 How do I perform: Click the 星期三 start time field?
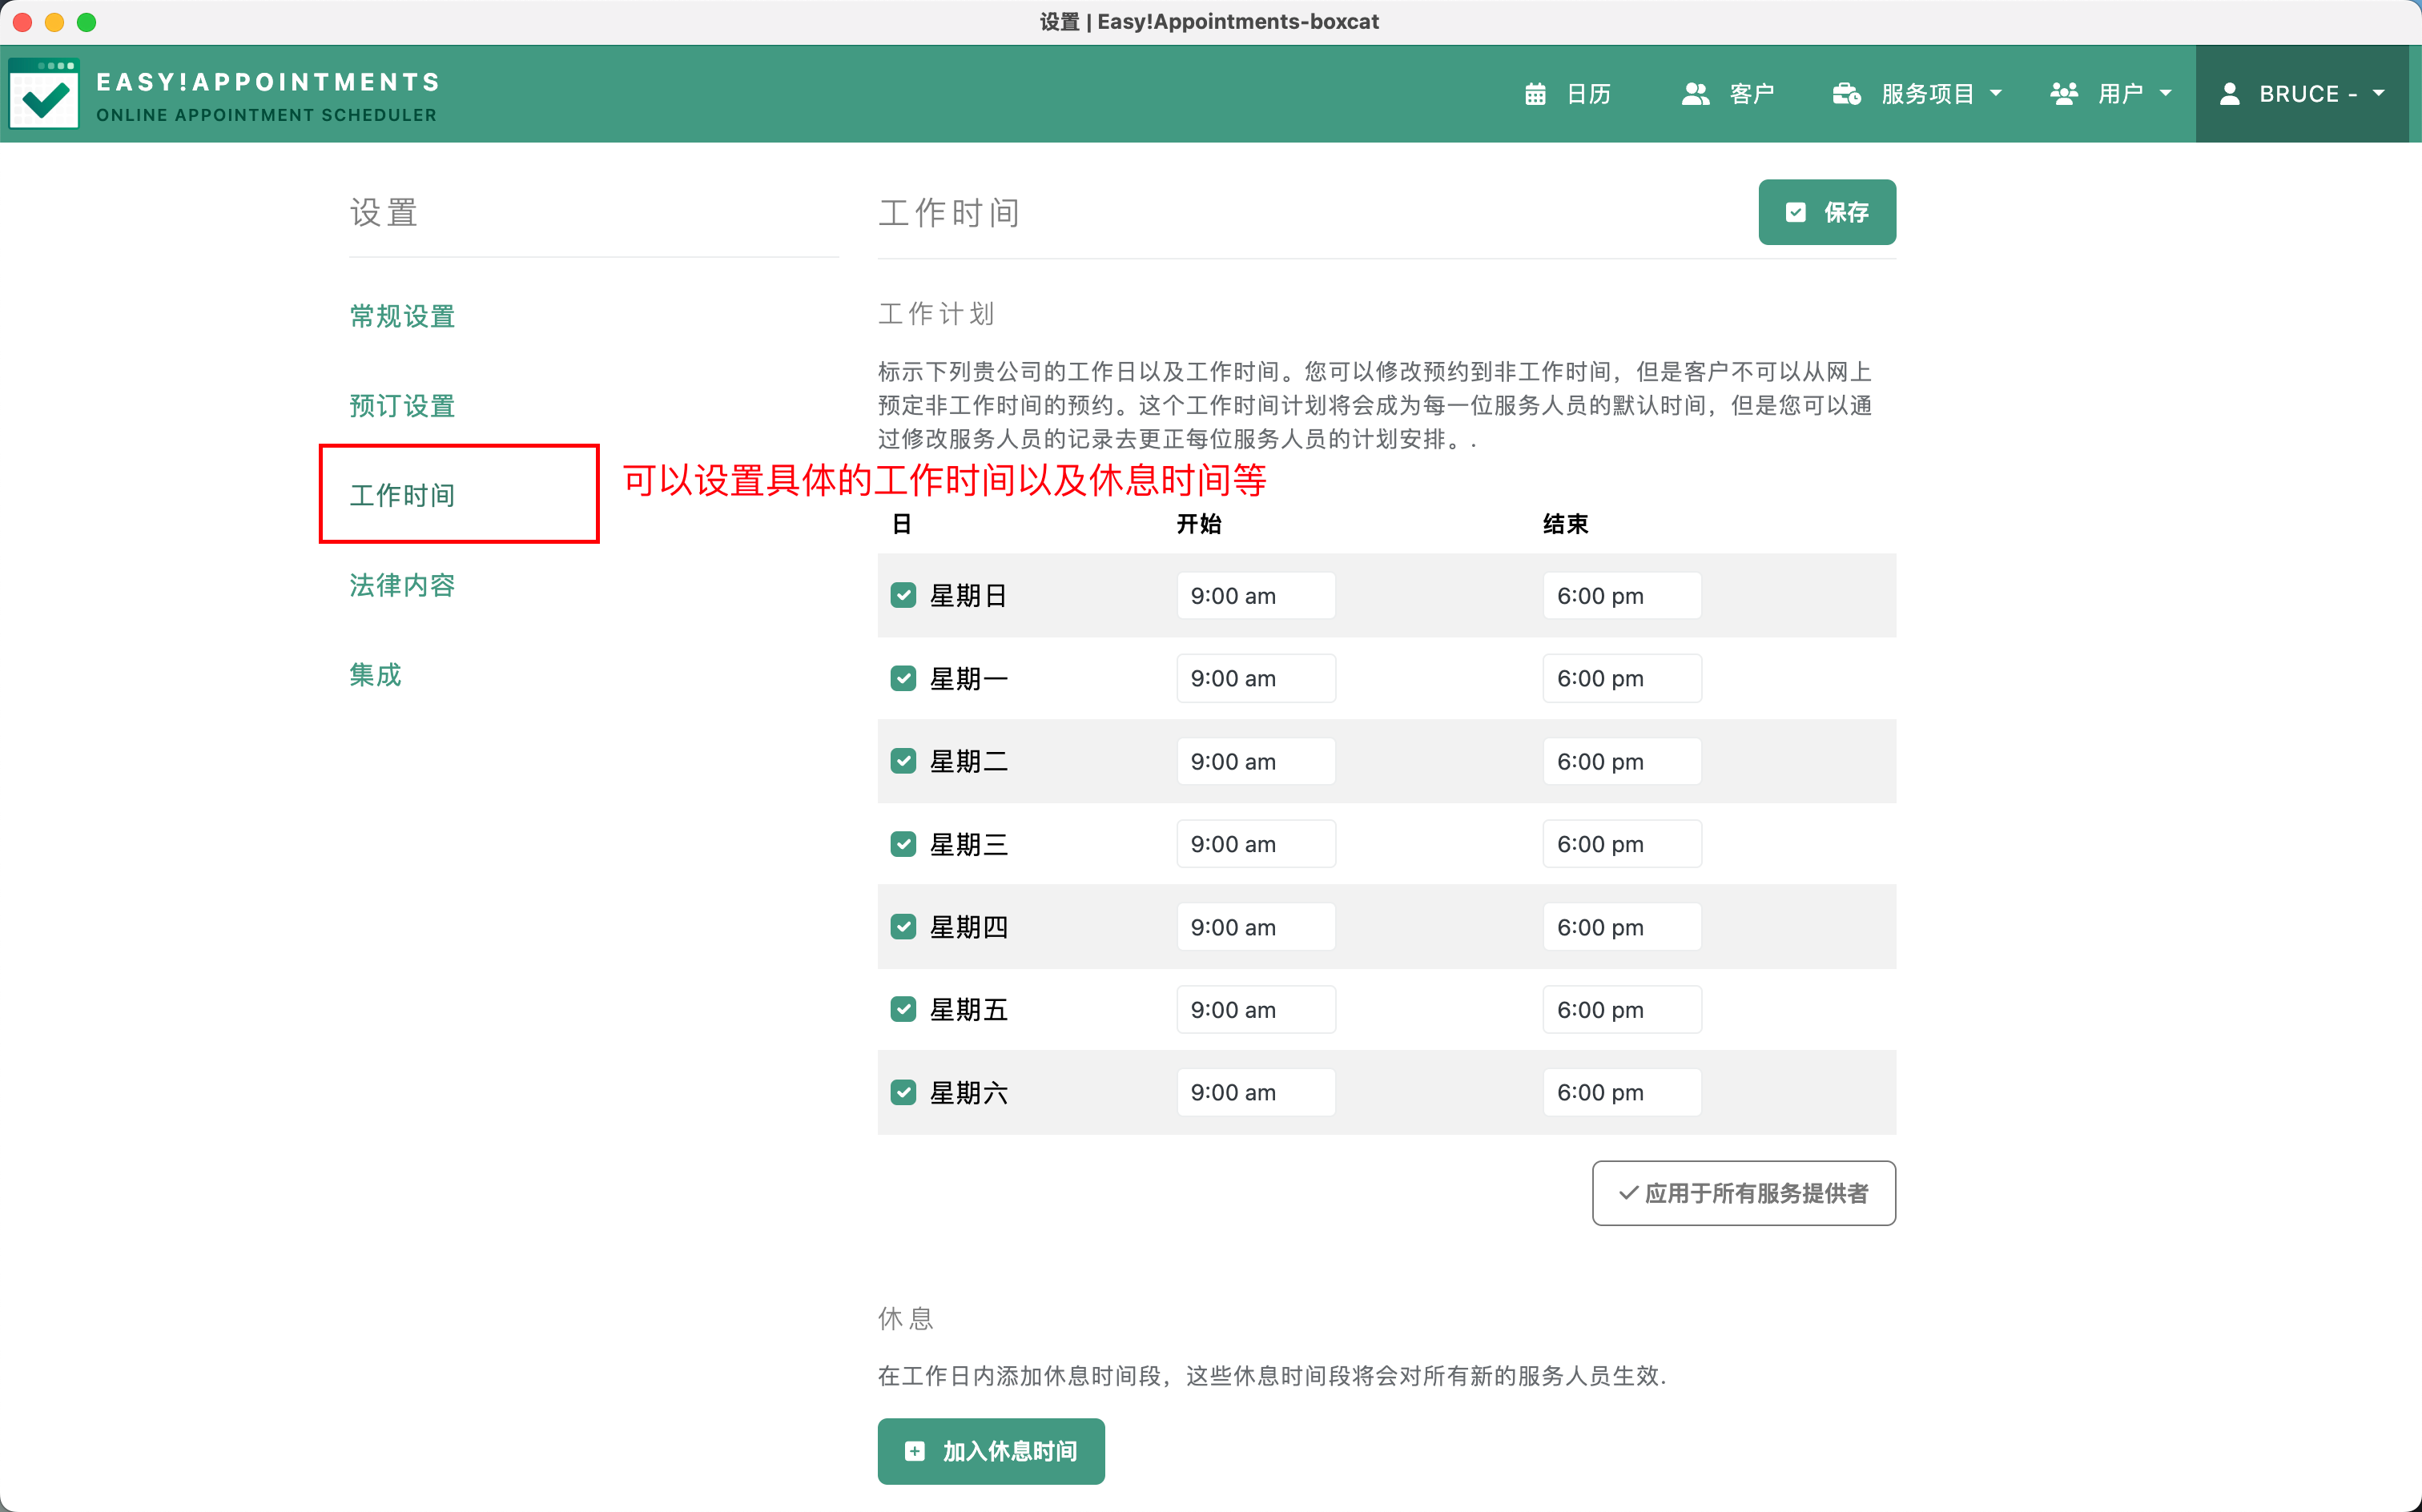pyautogui.click(x=1255, y=844)
